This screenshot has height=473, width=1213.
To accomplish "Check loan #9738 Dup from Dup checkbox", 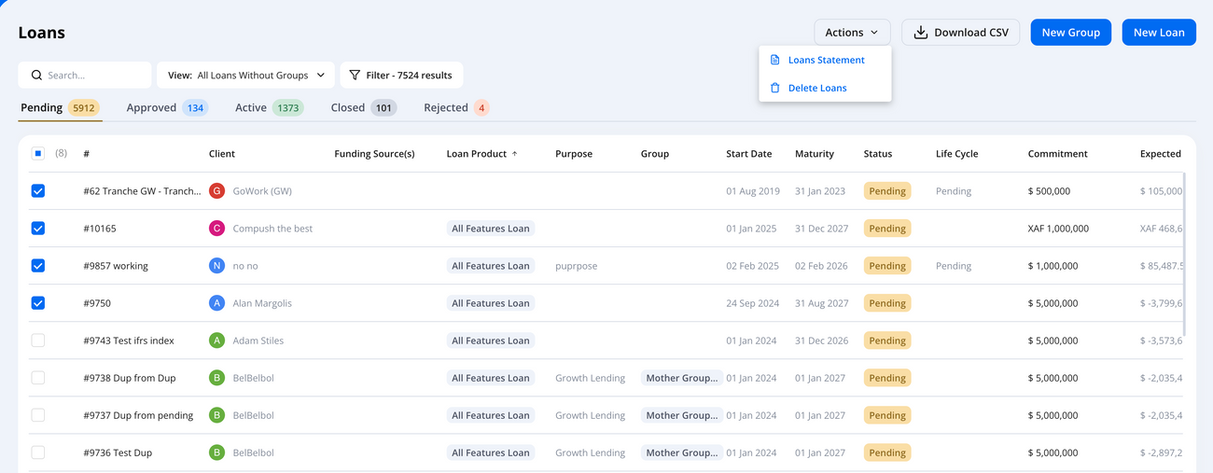I will pyautogui.click(x=38, y=377).
